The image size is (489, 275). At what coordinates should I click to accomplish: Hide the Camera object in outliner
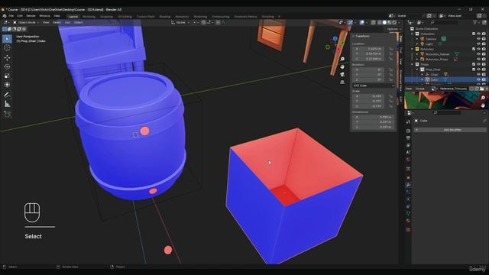tap(478, 39)
